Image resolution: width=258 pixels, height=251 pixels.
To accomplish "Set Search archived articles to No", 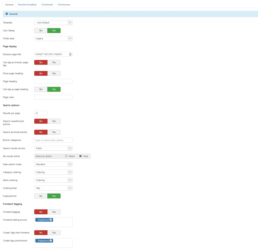I will point(41,132).
